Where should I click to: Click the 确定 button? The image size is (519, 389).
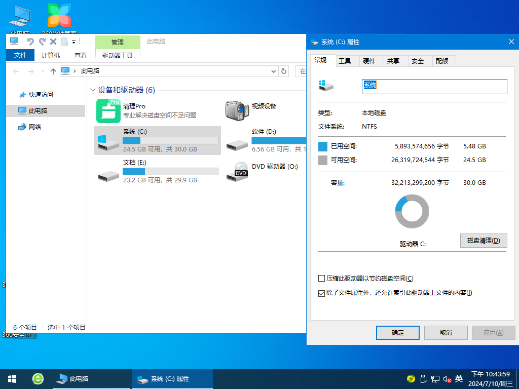[x=397, y=332]
